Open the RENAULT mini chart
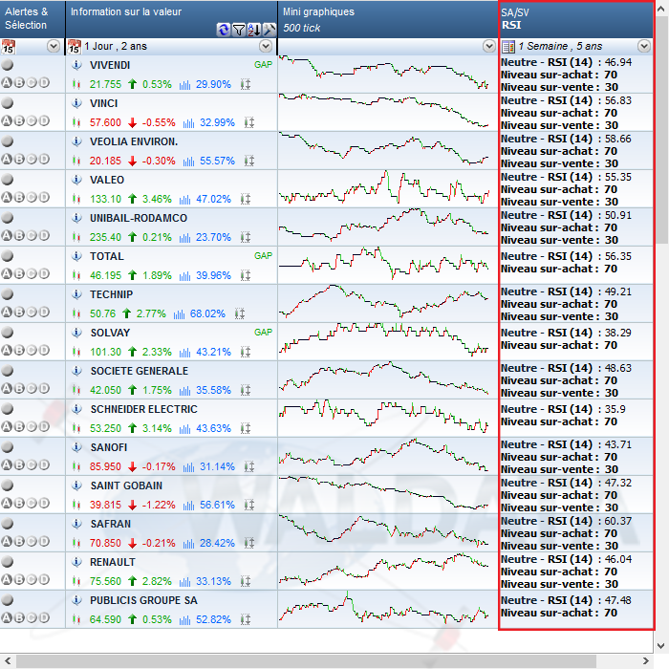 click(x=384, y=571)
